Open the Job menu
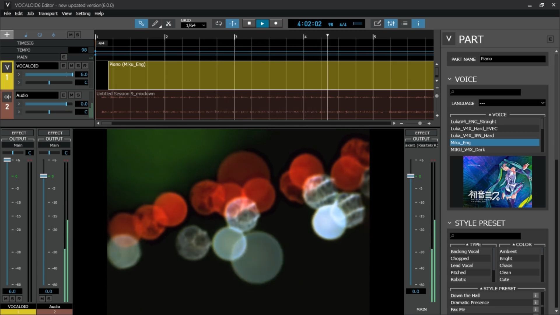The height and width of the screenshot is (315, 560). pos(30,13)
